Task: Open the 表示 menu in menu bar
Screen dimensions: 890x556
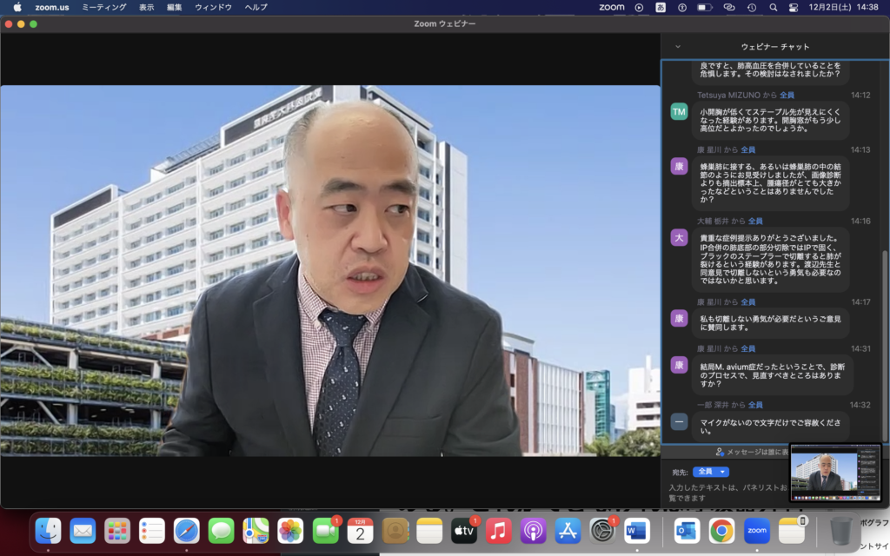Action: [x=146, y=7]
